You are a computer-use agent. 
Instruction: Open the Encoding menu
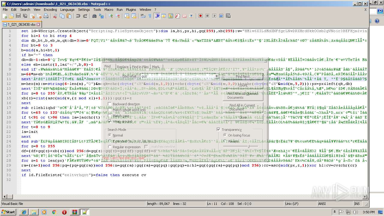pos(50,10)
